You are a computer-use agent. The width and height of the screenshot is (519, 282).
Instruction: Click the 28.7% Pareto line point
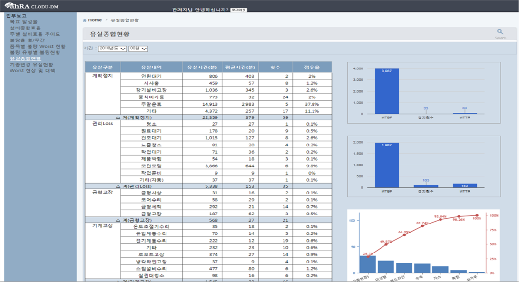368,256
